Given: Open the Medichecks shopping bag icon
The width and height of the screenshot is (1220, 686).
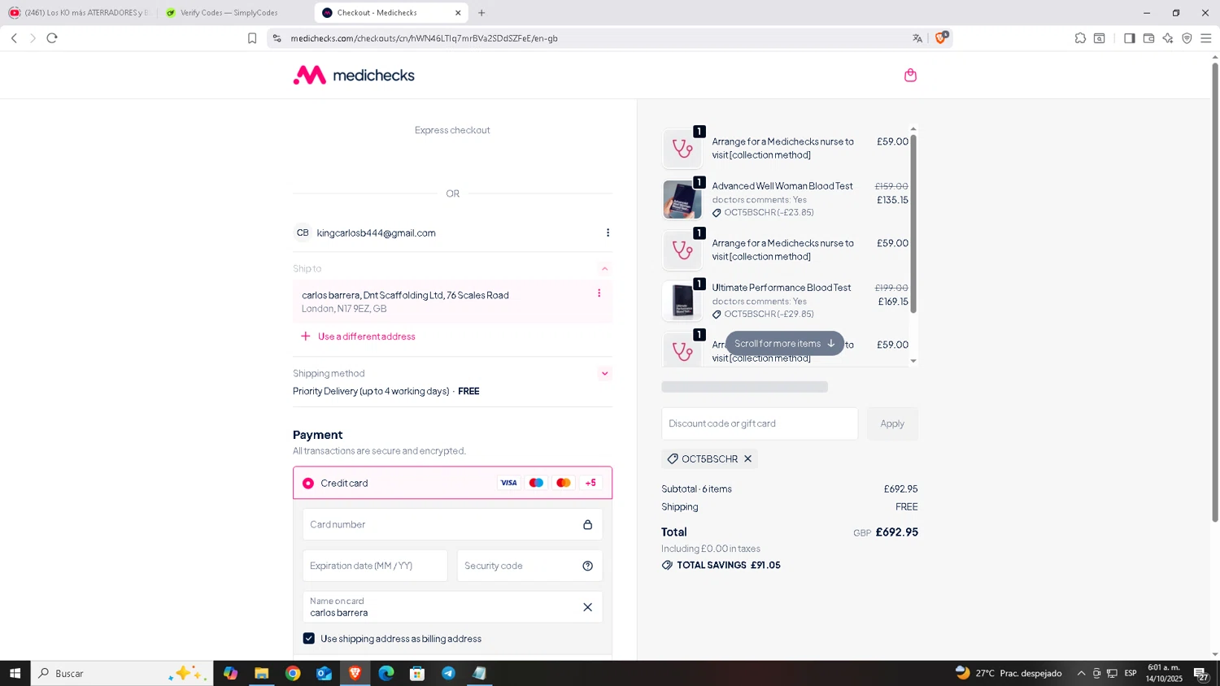Looking at the screenshot, I should click(x=910, y=76).
